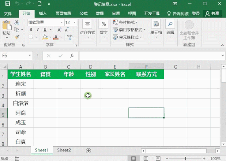The width and height of the screenshot is (226, 161).
Task: Switch to 开发工具 Developer tab
Action: coord(152,13)
